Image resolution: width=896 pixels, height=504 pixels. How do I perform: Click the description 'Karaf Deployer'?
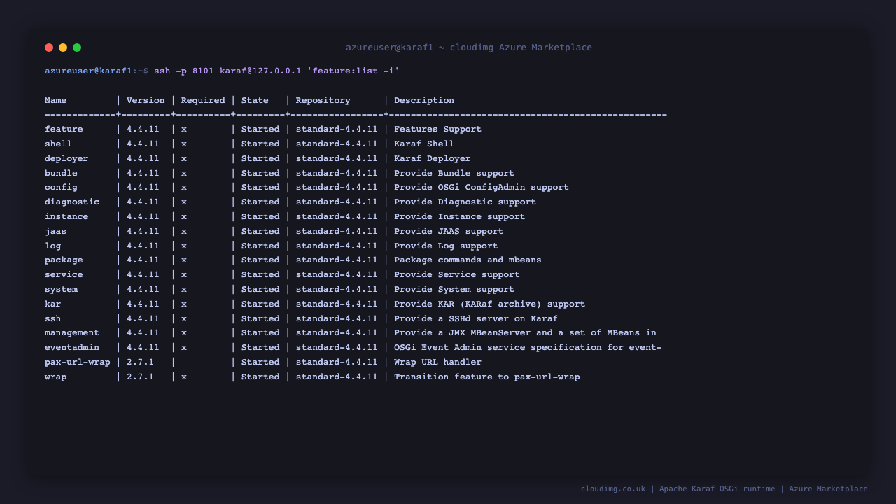(x=433, y=158)
